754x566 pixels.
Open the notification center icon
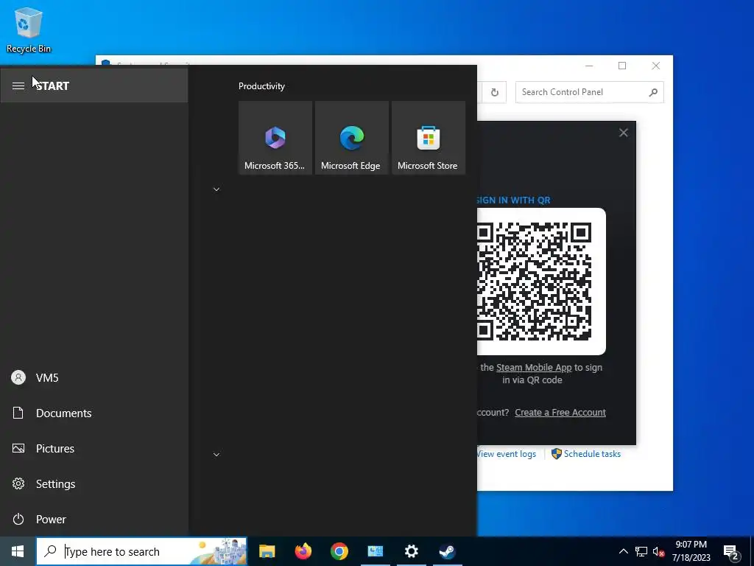(x=731, y=551)
